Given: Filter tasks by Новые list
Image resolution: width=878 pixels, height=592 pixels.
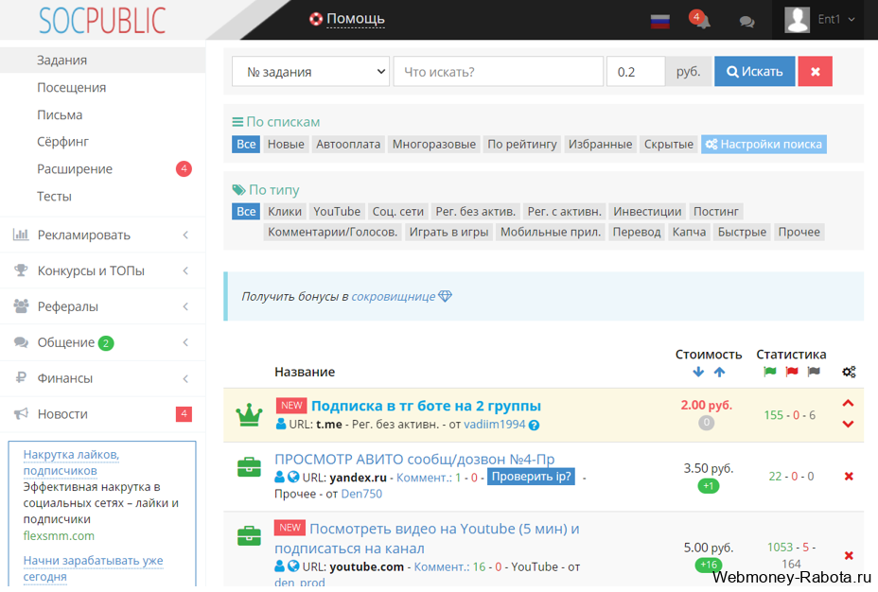Looking at the screenshot, I should click(286, 145).
